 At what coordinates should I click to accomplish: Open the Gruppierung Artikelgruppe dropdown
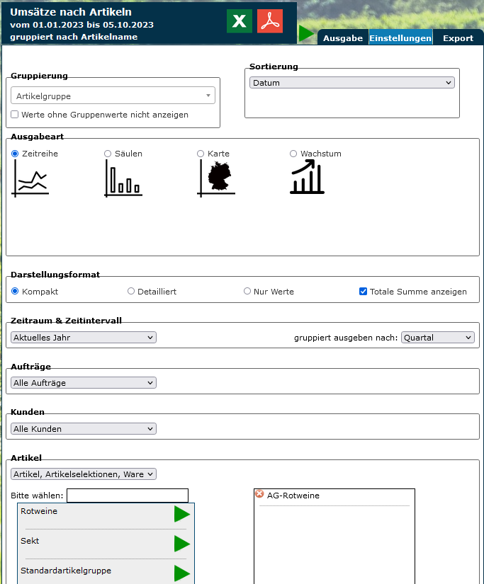[113, 96]
